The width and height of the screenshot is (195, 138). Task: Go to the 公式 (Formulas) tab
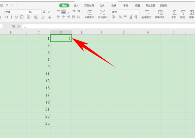(x=102, y=6)
